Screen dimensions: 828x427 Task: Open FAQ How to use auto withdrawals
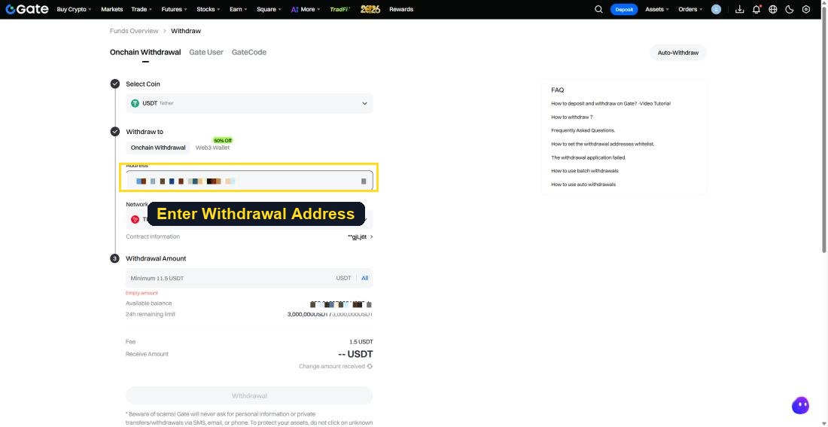[x=583, y=185]
